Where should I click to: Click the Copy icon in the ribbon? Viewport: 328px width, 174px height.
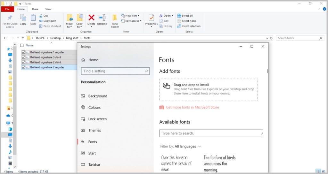click(x=23, y=18)
